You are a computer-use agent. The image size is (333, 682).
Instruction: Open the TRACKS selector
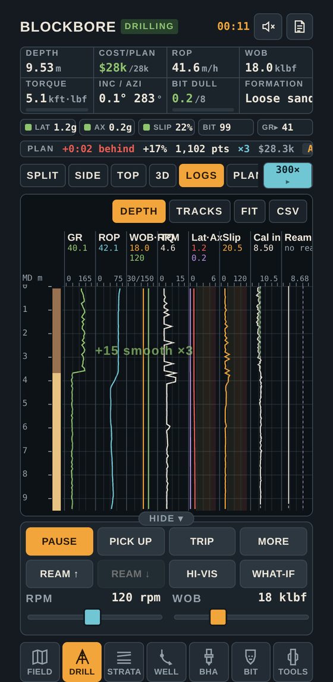pyautogui.click(x=199, y=211)
